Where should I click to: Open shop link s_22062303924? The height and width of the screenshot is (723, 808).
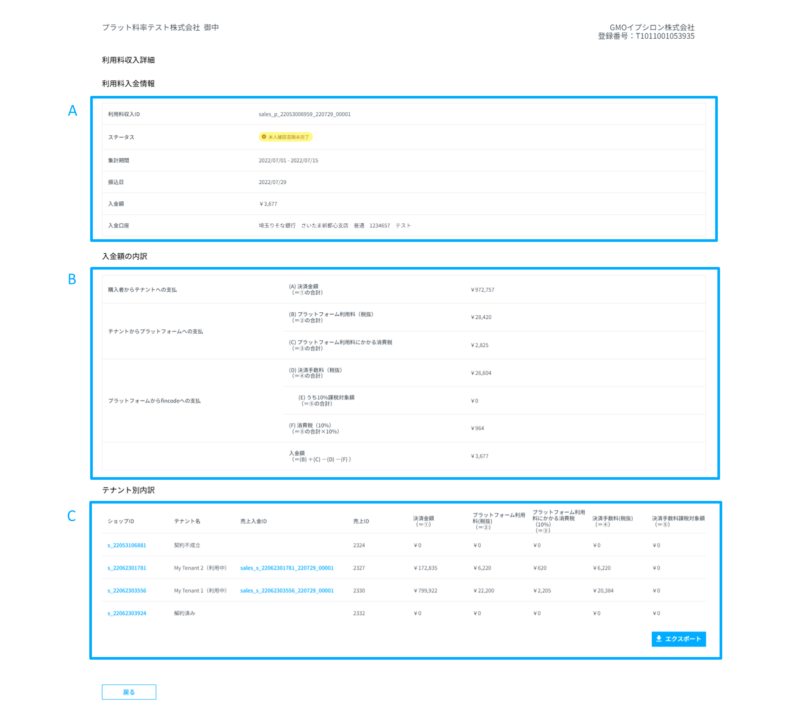tap(126, 613)
